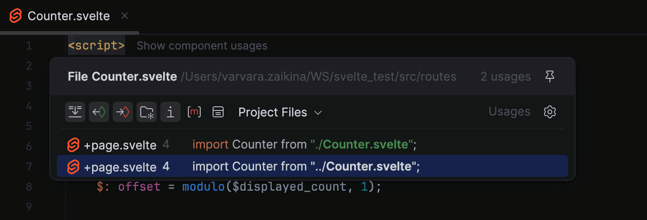The height and width of the screenshot is (220, 647).
Task: Switch to the Counter.svelte editor tab
Action: pyautogui.click(x=69, y=16)
